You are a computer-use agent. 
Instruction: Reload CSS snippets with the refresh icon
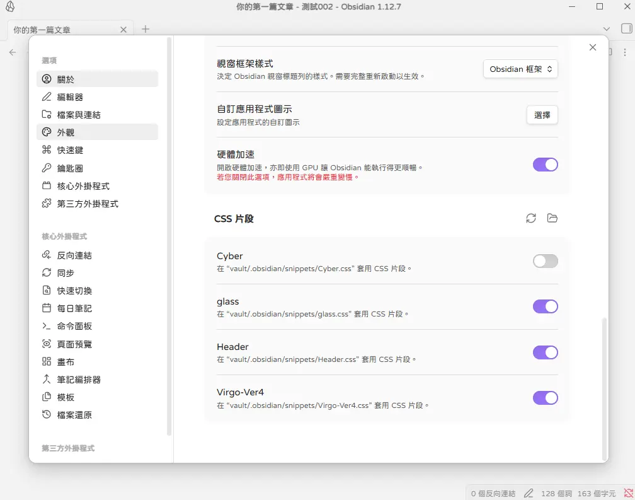click(531, 218)
